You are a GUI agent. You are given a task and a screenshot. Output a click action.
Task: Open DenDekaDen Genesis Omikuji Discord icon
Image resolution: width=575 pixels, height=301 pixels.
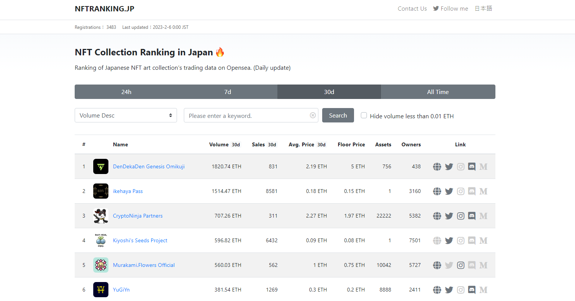point(472,166)
